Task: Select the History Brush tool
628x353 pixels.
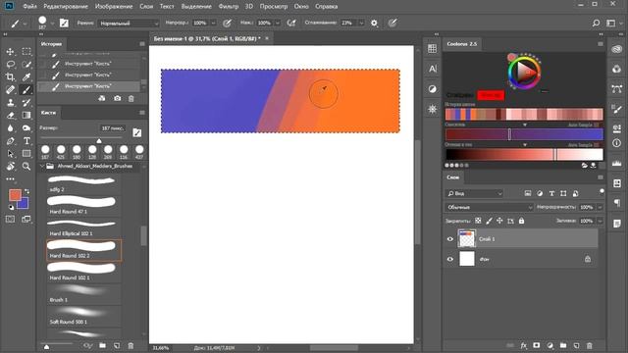Action: 26,103
